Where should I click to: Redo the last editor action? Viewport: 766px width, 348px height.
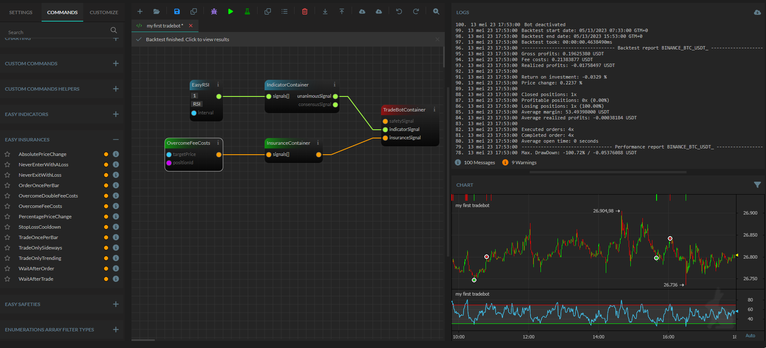(x=416, y=12)
